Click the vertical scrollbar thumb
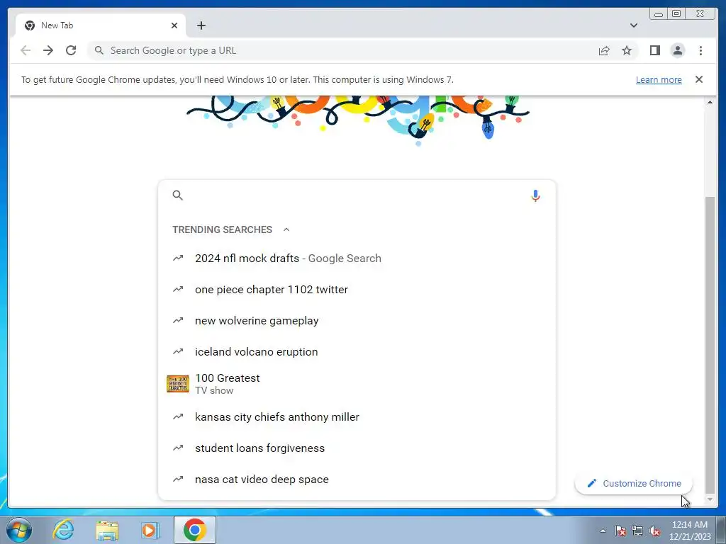726x544 pixels. [710, 345]
